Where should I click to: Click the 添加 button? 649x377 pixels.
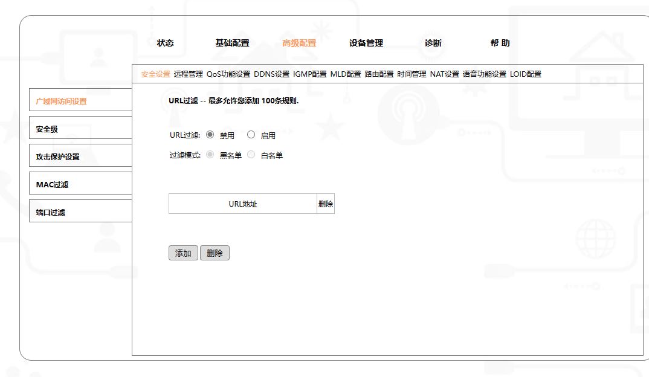(x=183, y=253)
